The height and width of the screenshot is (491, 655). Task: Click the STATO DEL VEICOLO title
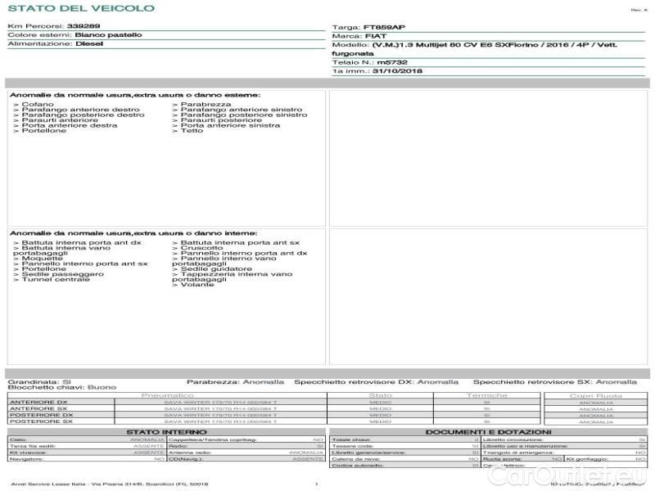(x=80, y=8)
